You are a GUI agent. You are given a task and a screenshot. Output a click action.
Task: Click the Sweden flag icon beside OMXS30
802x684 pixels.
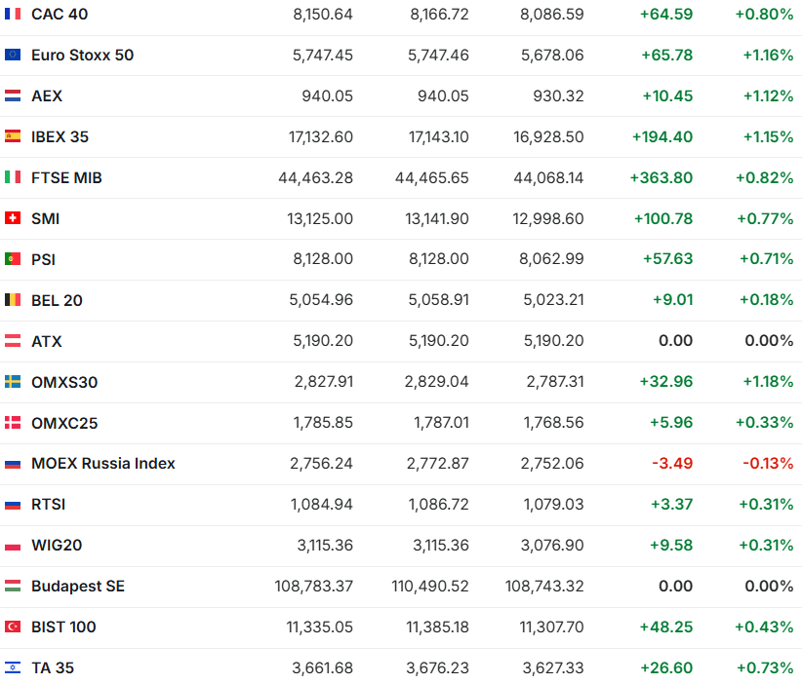tap(13, 383)
